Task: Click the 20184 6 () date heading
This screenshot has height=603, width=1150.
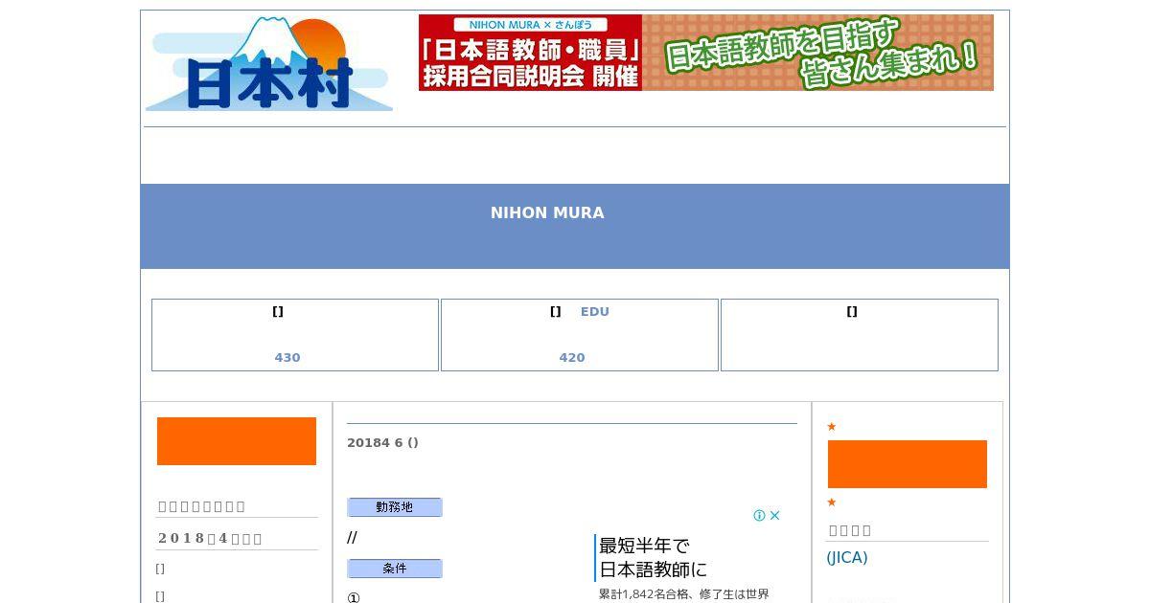Action: (382, 442)
